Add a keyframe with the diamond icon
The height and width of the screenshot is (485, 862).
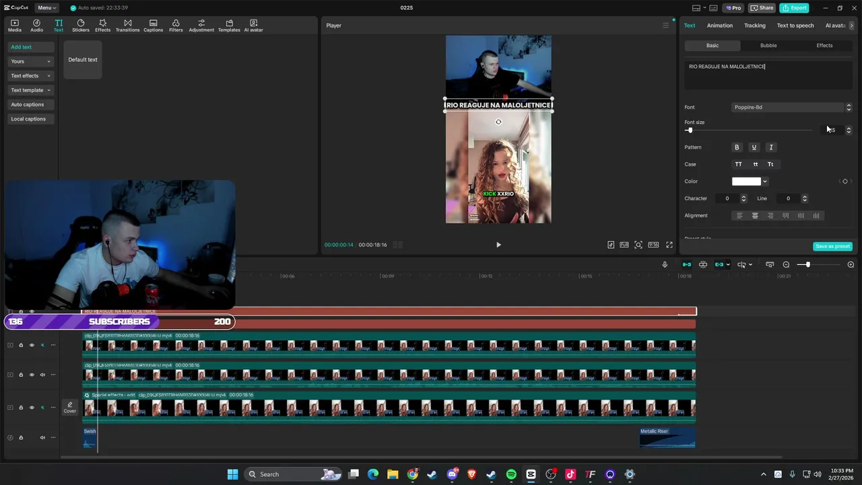(845, 181)
